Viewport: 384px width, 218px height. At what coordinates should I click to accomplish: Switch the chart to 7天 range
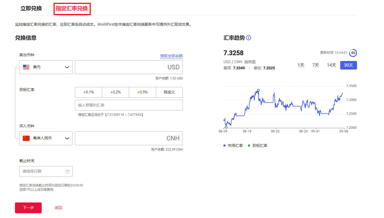tap(315, 65)
